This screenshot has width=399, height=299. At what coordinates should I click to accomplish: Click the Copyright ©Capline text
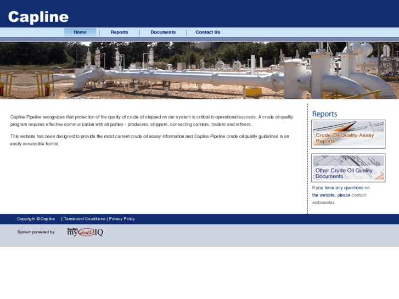[36, 219]
